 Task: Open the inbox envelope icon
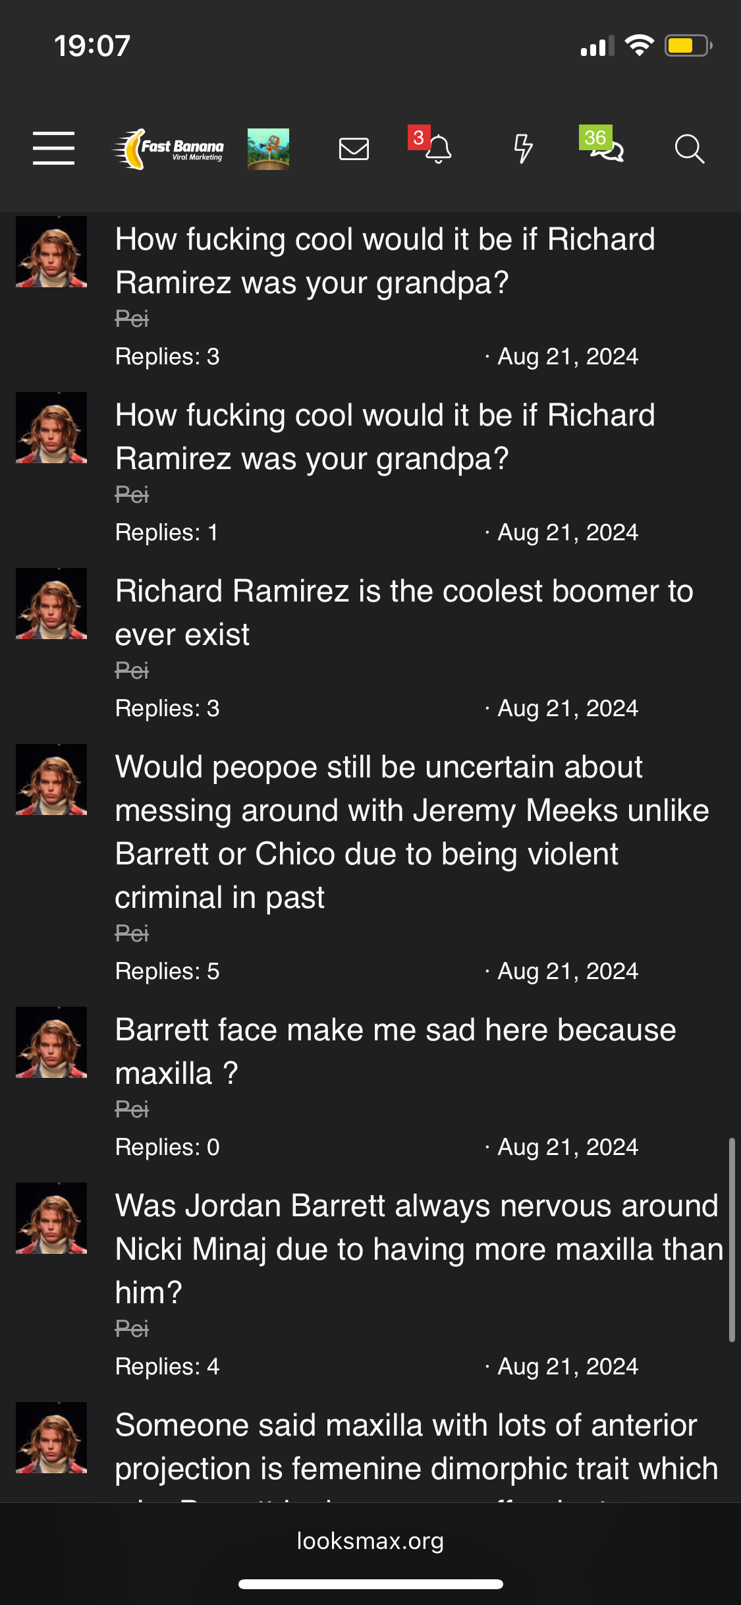click(x=354, y=149)
